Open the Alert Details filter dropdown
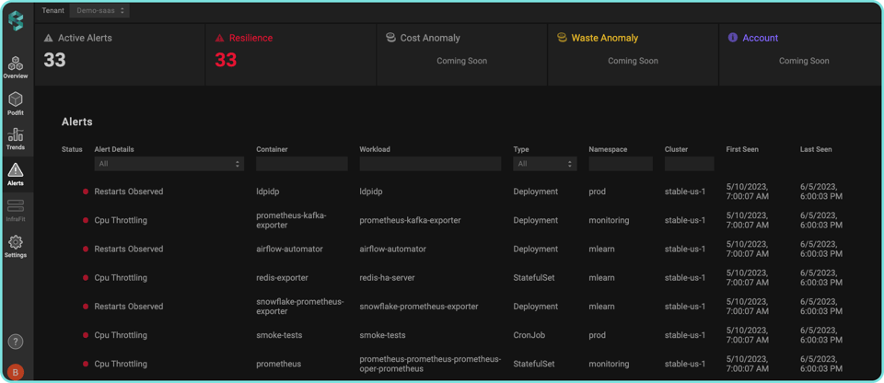Screen dimensions: 884x383 click(x=169, y=164)
